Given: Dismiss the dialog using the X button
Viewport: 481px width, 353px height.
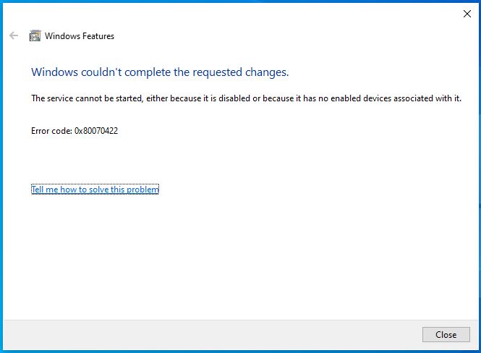Looking at the screenshot, I should coord(467,14).
